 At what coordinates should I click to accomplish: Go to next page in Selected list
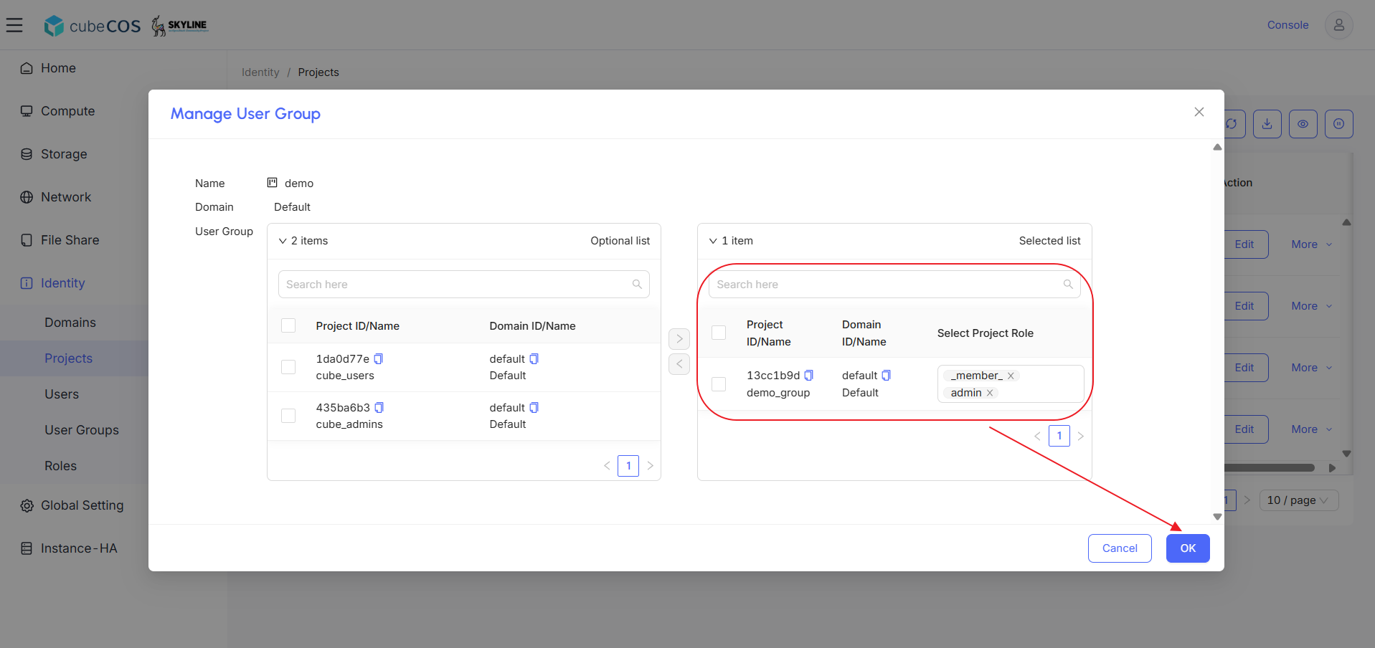(x=1080, y=436)
